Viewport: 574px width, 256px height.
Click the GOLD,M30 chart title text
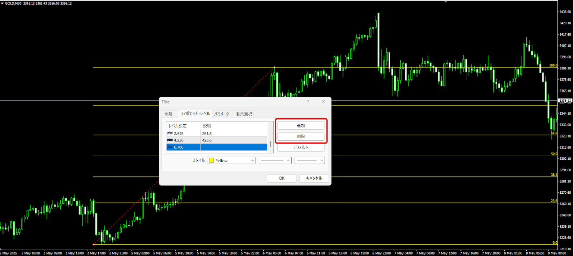pos(13,3)
